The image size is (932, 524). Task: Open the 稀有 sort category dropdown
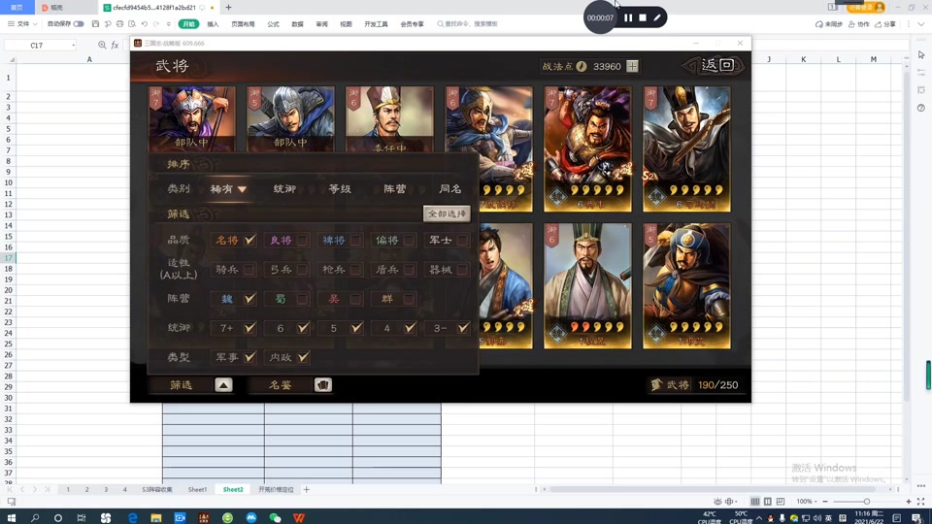point(228,189)
